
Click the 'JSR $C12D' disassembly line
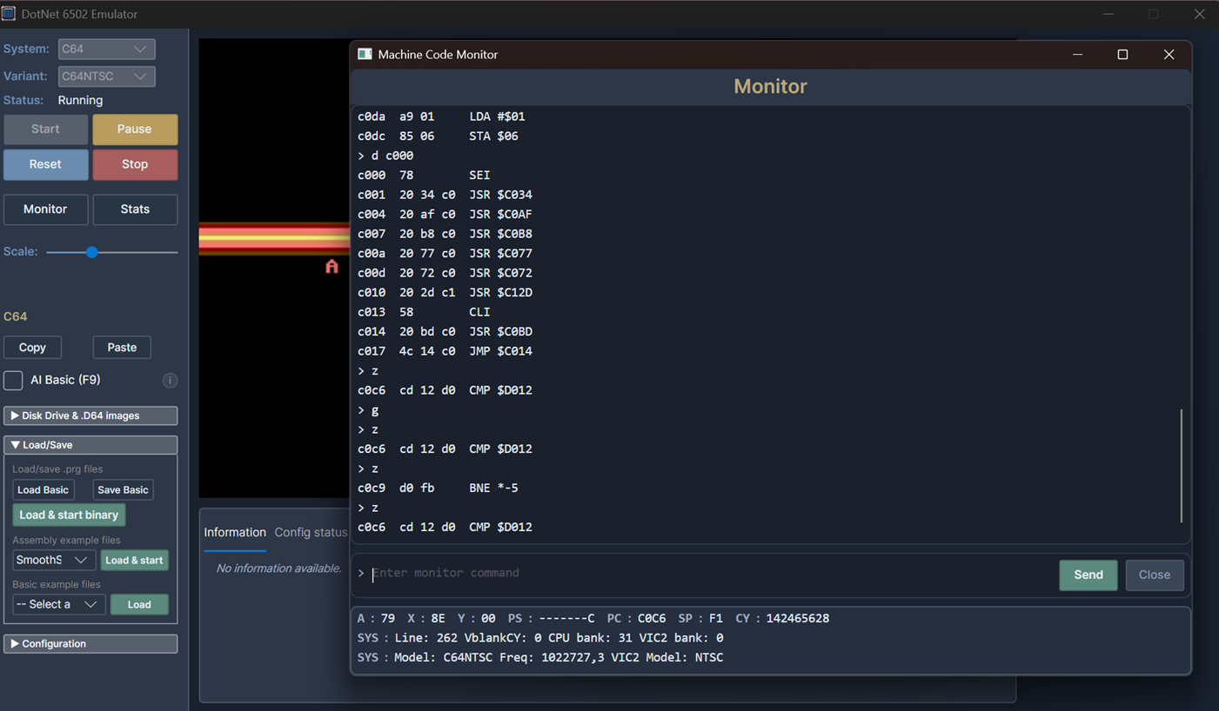pos(445,292)
